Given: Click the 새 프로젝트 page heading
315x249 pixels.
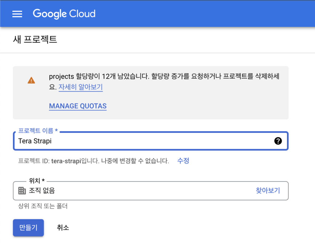Looking at the screenshot, I should coord(35,40).
